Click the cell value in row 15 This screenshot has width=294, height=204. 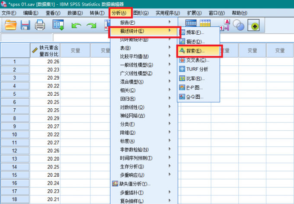click(45, 175)
